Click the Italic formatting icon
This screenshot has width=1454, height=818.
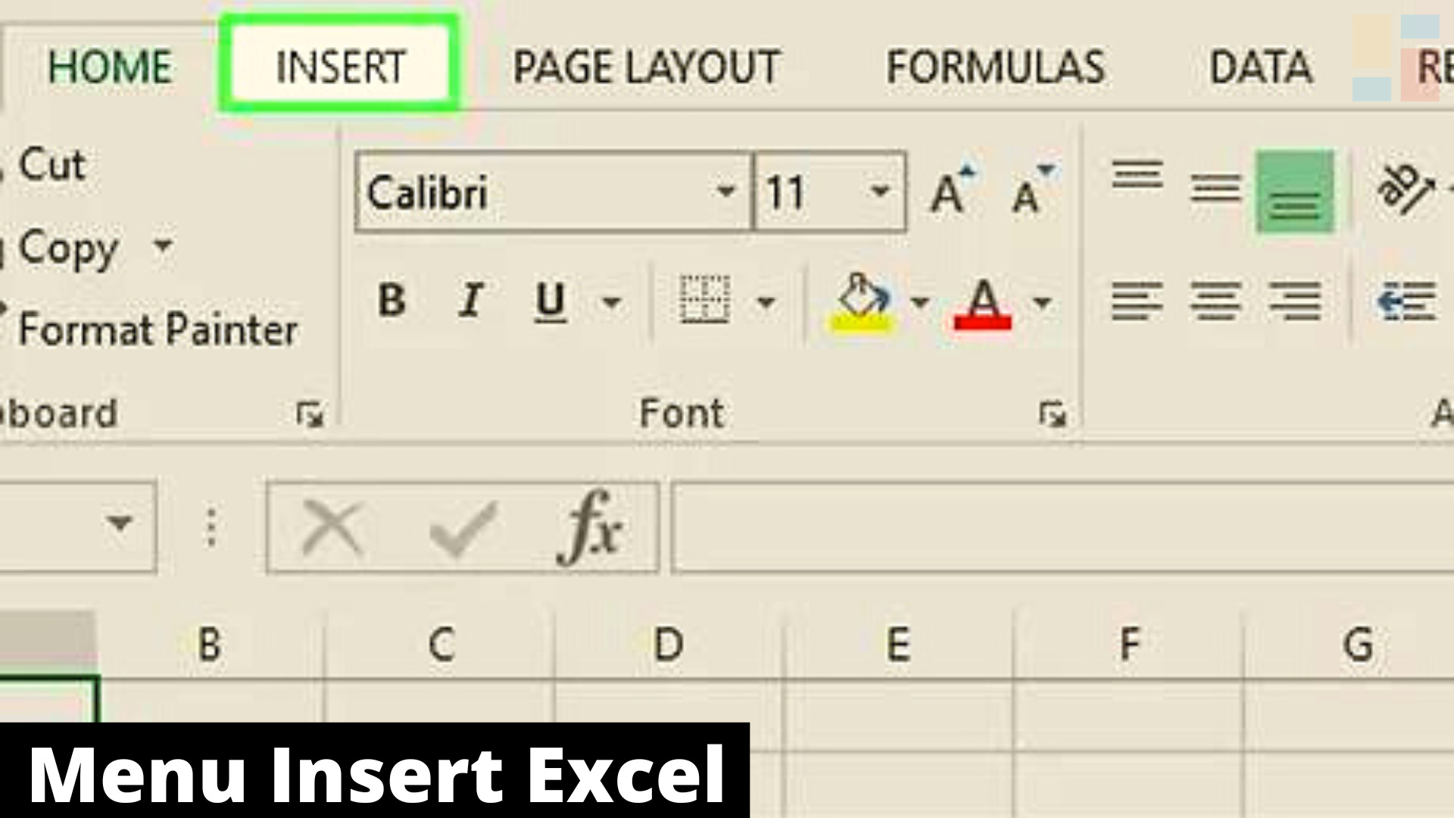471,301
